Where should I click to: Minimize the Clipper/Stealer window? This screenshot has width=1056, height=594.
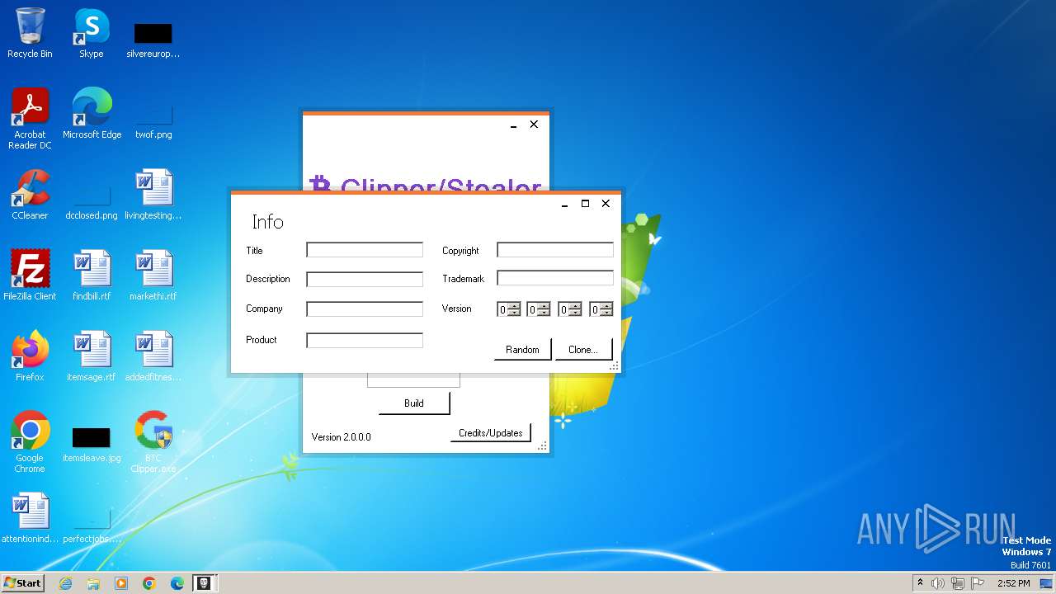513,125
